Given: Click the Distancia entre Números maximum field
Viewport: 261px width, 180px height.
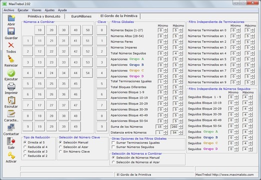Looking at the screenshot, I should click(x=175, y=132).
